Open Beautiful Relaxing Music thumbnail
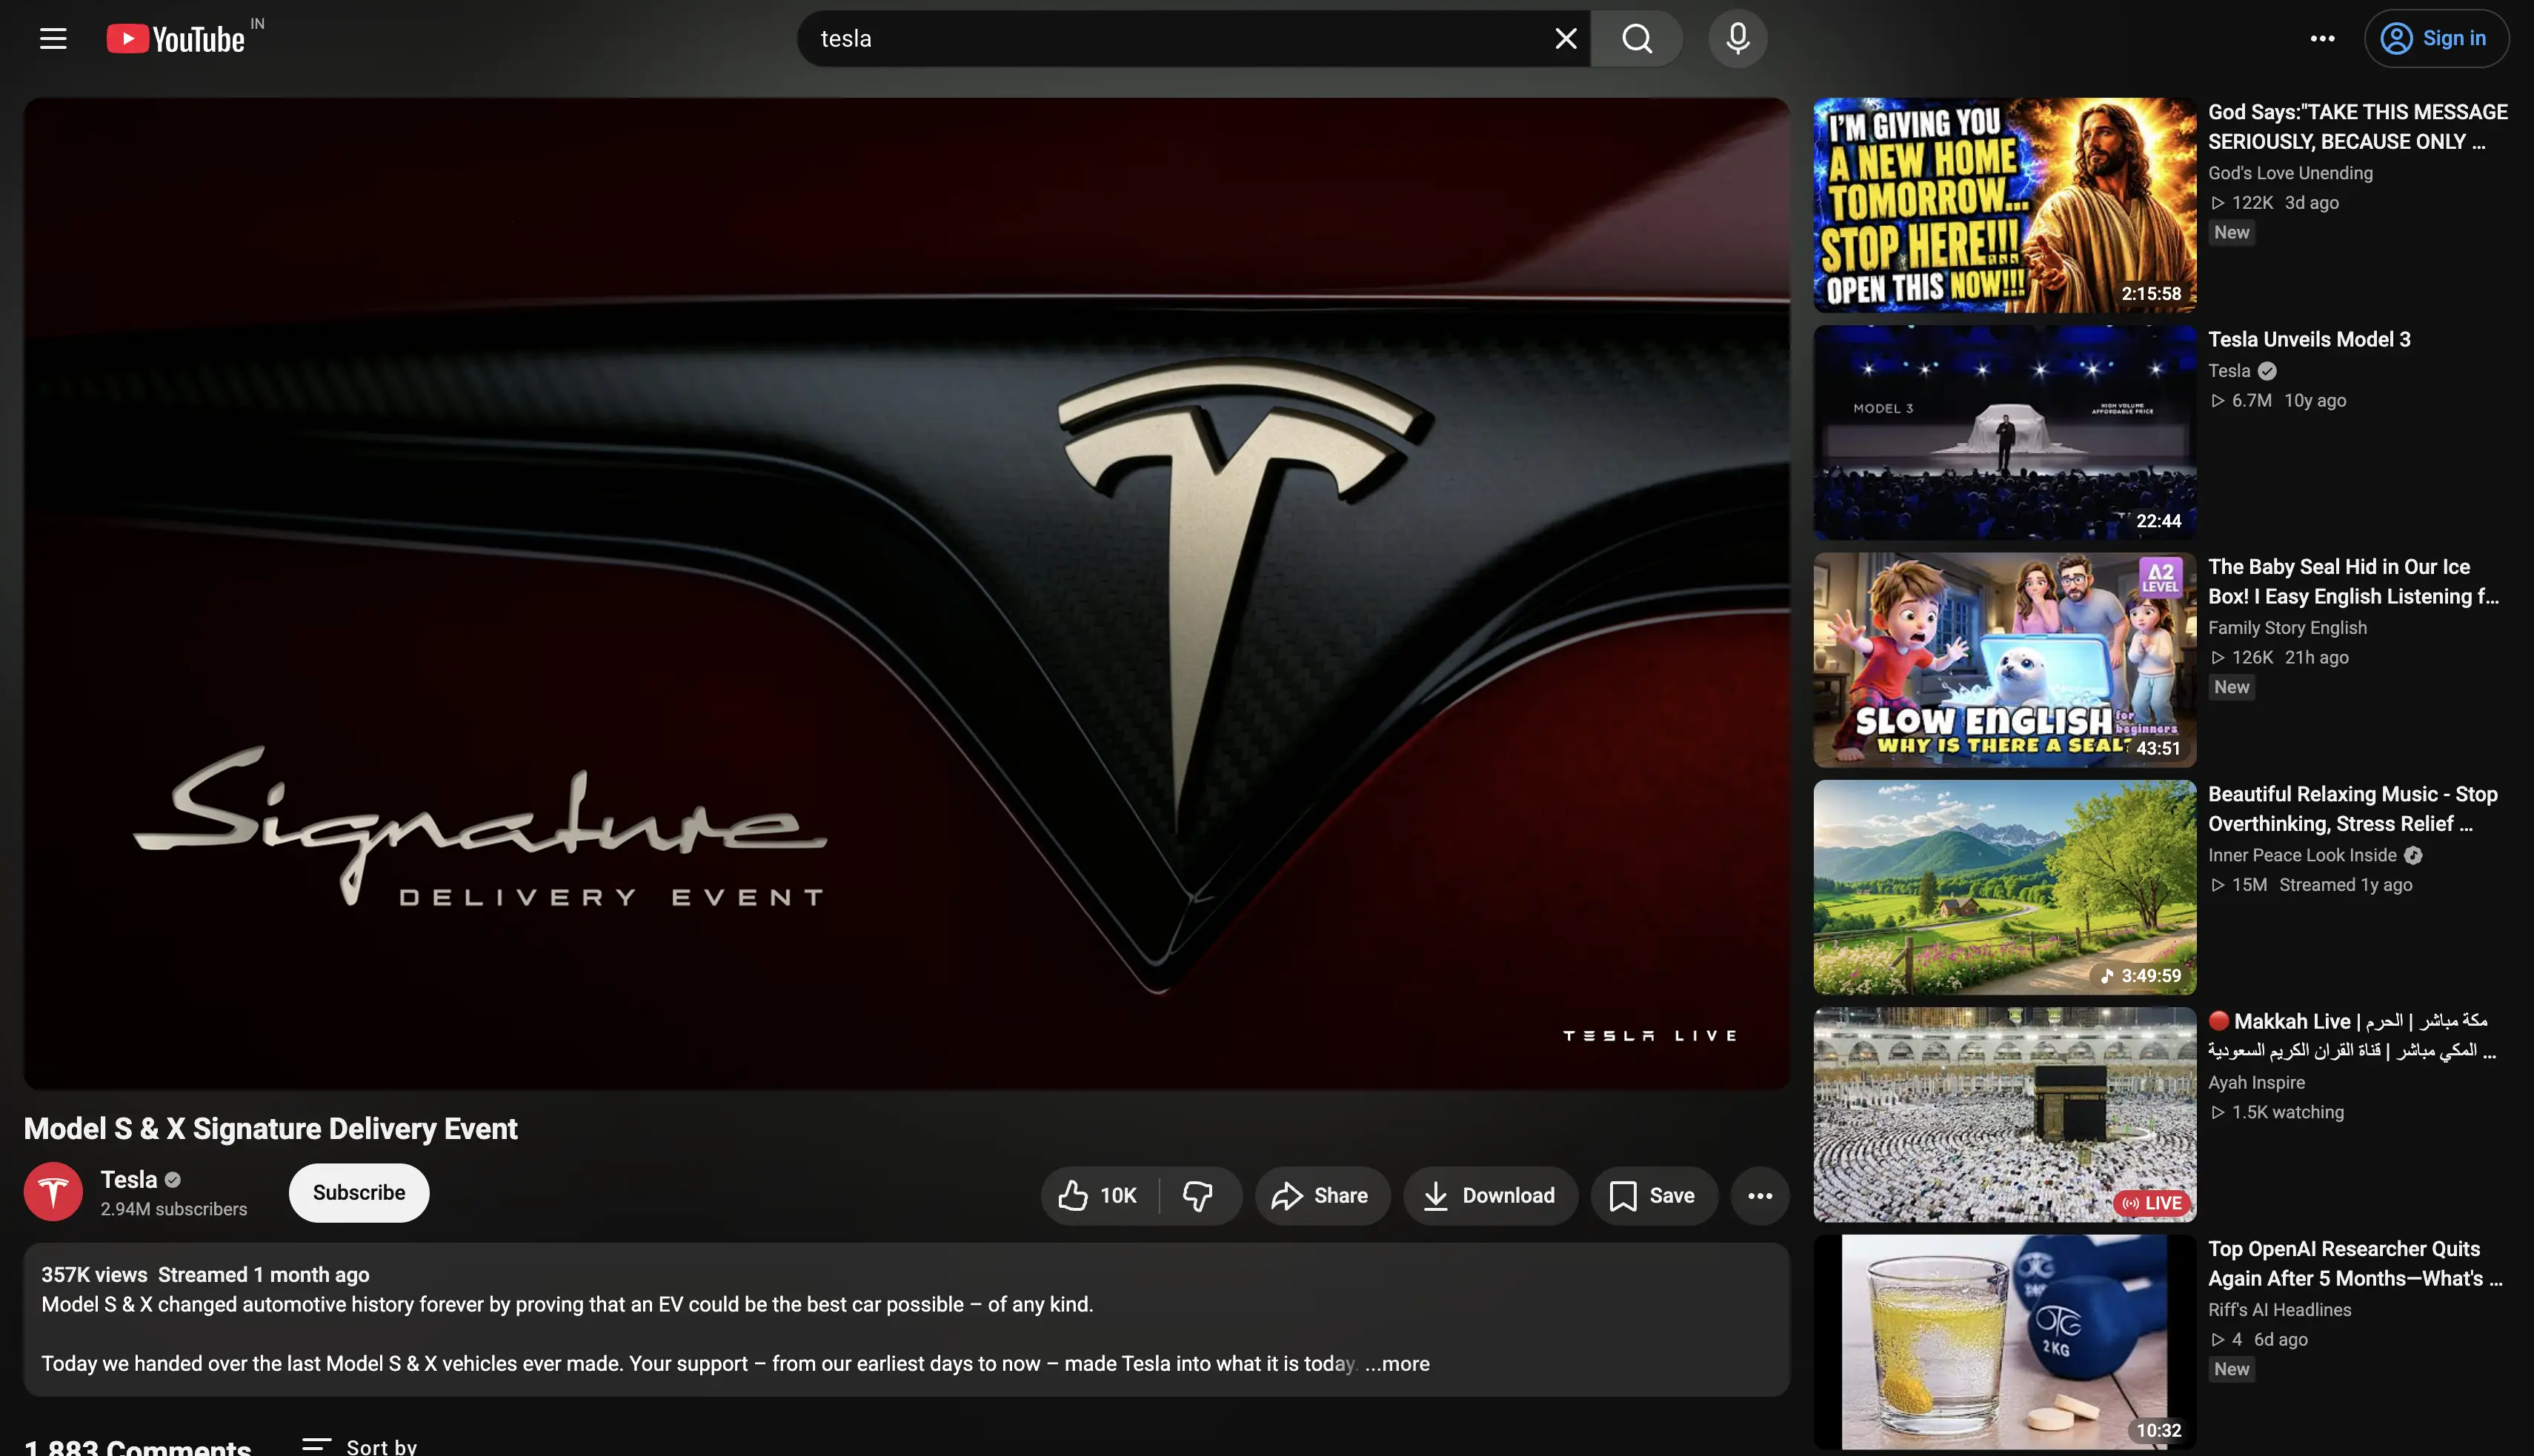Screen dimensions: 2534x1456 tap(2005, 887)
